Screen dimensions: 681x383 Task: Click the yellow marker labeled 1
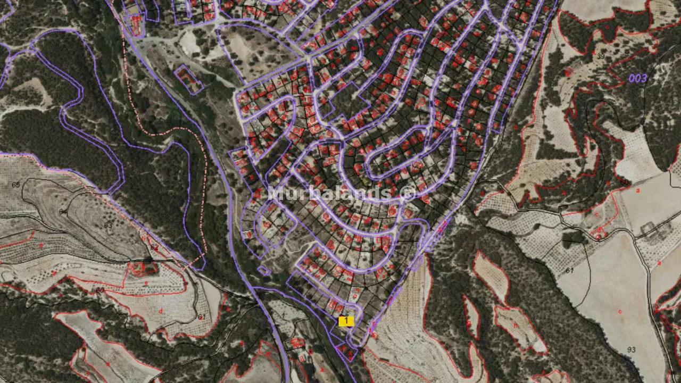(x=346, y=321)
